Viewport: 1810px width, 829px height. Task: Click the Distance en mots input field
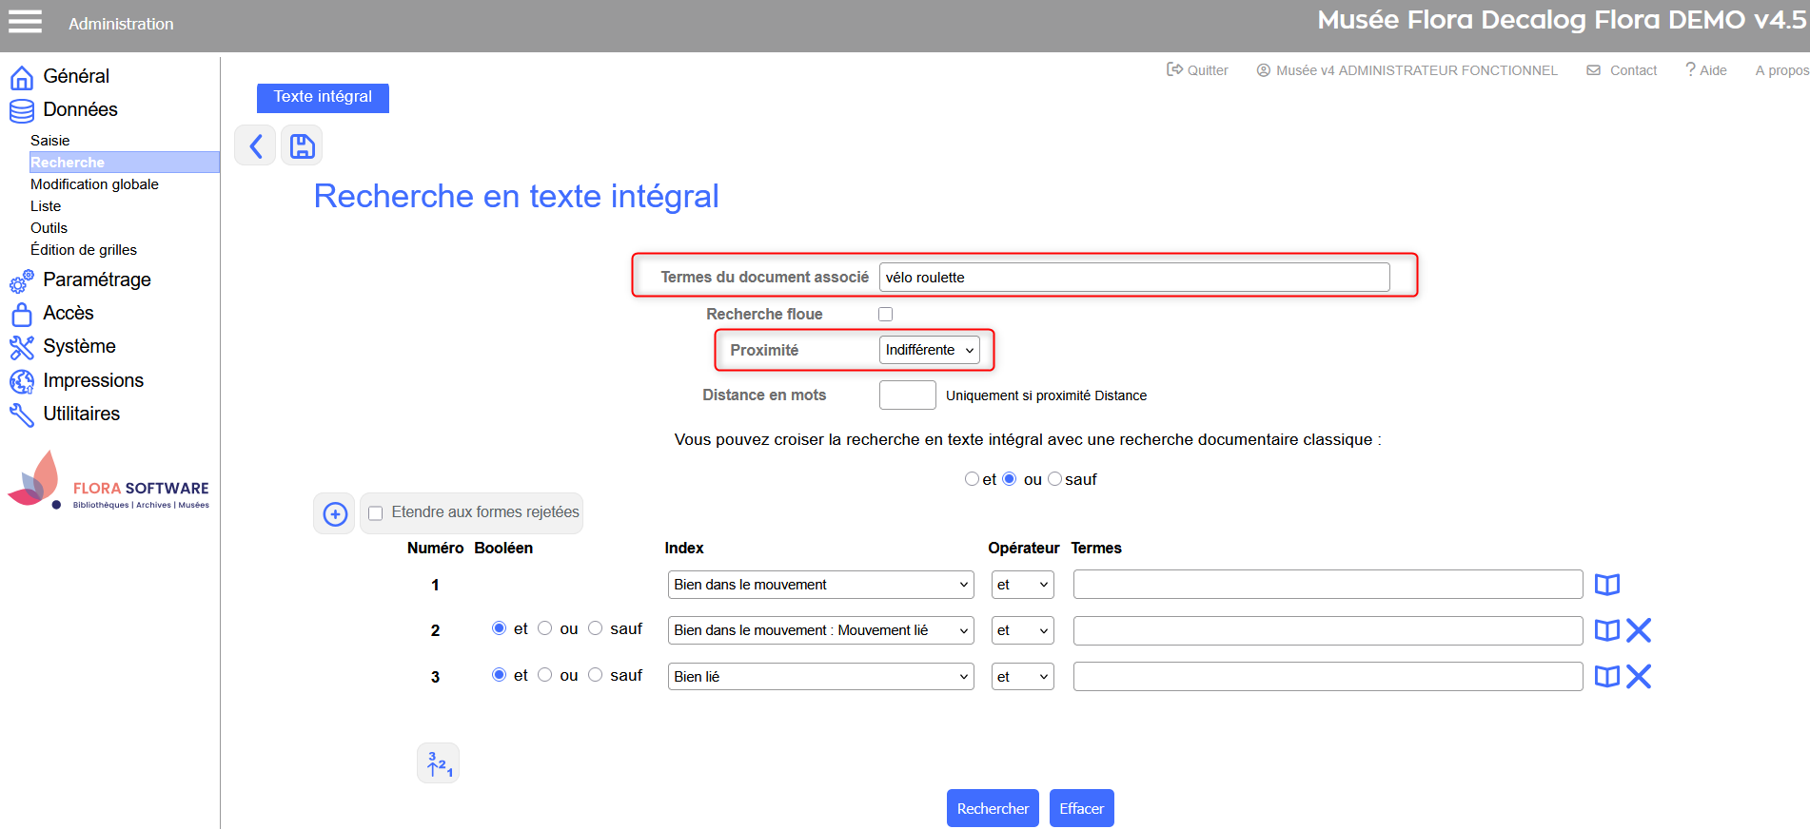(x=907, y=395)
